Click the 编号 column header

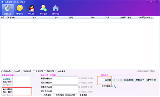[x=4, y=17]
